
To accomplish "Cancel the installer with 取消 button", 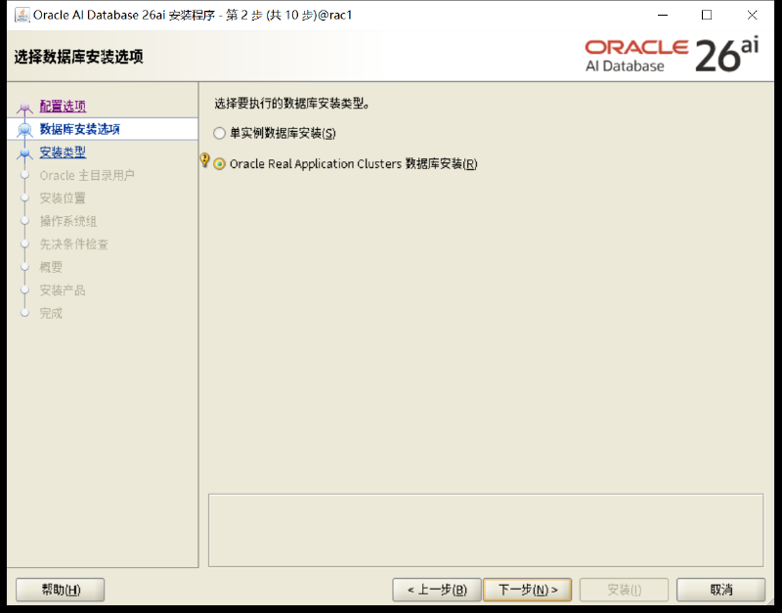I will click(x=721, y=591).
